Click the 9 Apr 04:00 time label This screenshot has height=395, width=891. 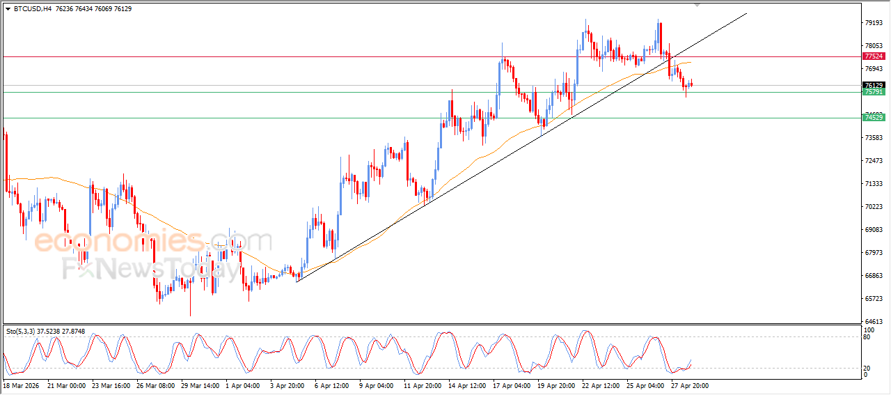(377, 385)
